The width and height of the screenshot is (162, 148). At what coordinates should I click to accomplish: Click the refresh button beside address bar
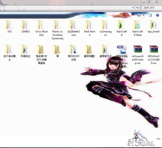137,8
